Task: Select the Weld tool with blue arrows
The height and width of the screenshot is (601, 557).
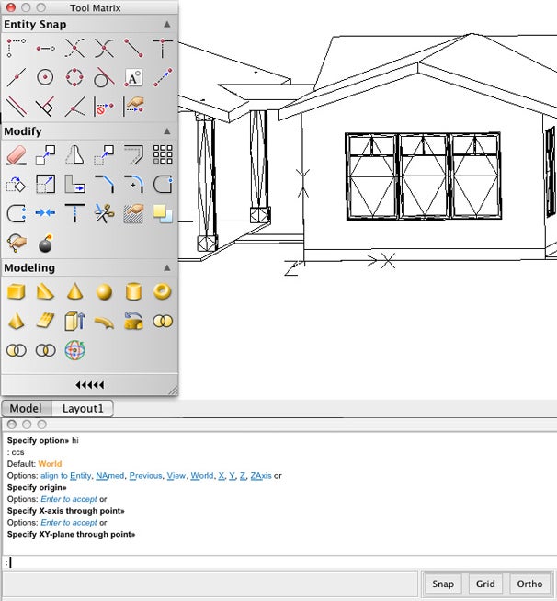Action: click(x=45, y=212)
